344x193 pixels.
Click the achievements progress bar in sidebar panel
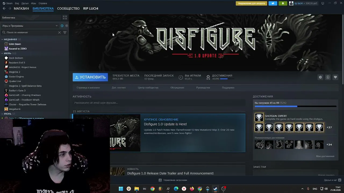pyautogui.click(x=296, y=106)
